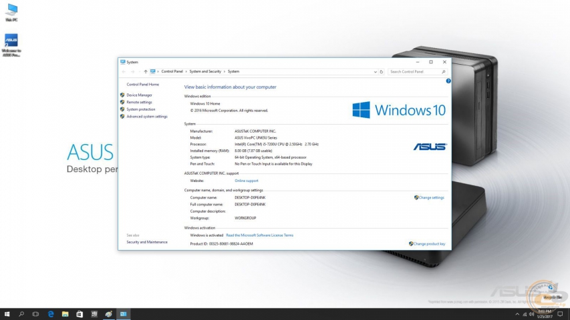This screenshot has height=320, width=570.
Task: Click System and Security in breadcrumb
Action: click(205, 71)
